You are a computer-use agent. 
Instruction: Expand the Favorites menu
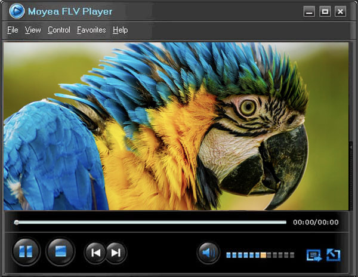(91, 30)
